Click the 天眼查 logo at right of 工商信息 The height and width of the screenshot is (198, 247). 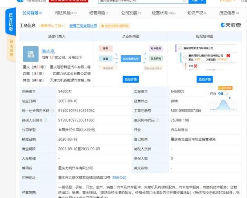[x=231, y=25]
